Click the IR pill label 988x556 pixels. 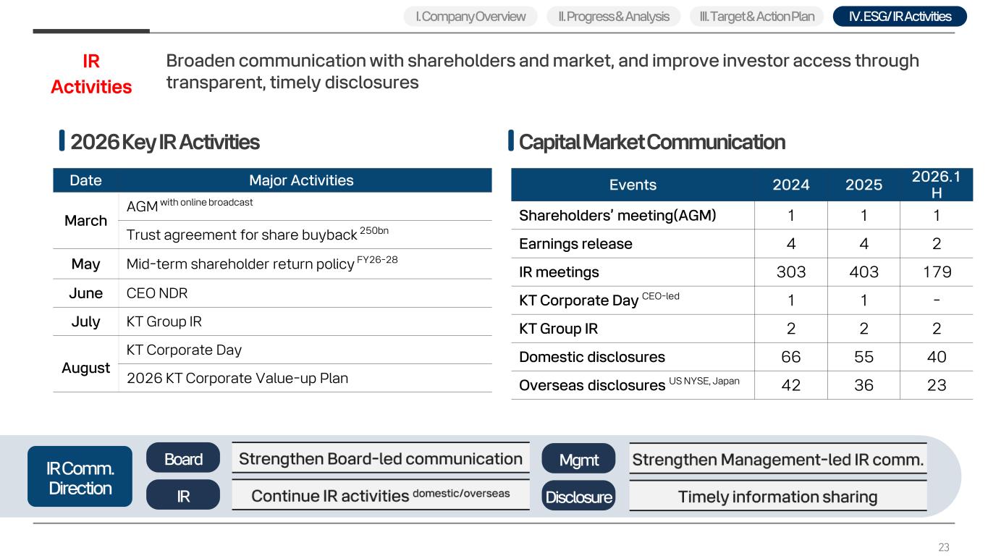183,495
